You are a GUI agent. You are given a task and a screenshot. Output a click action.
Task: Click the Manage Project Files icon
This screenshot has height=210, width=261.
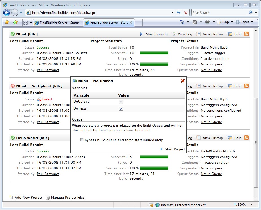(x=48, y=197)
